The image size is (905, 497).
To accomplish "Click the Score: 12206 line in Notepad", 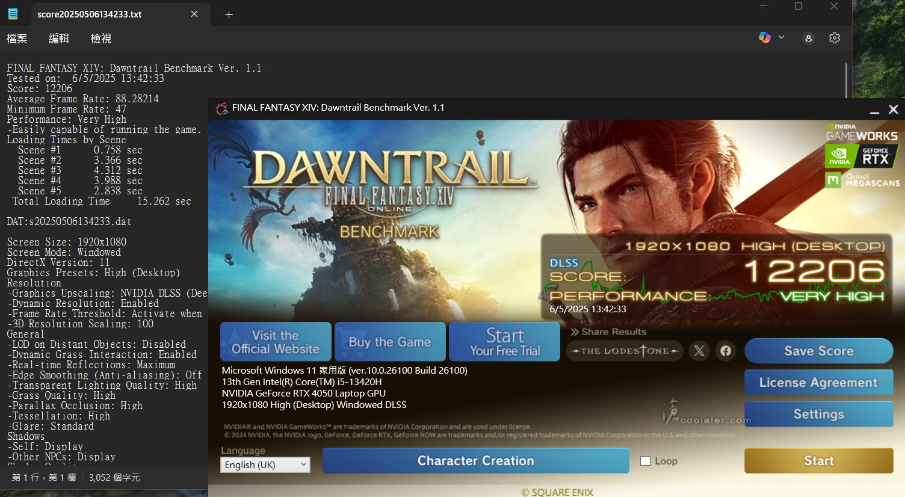I will click(x=40, y=88).
